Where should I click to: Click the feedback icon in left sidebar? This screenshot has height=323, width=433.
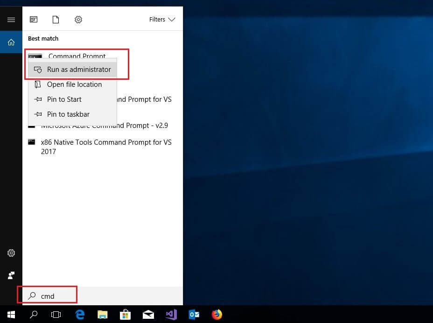click(x=11, y=275)
